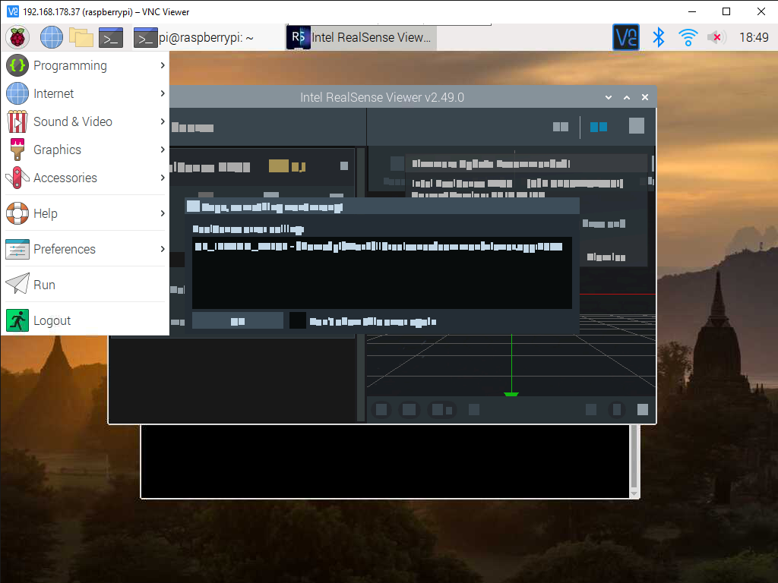Click the Help lifebuoy icon
The height and width of the screenshot is (583, 778).
click(17, 213)
